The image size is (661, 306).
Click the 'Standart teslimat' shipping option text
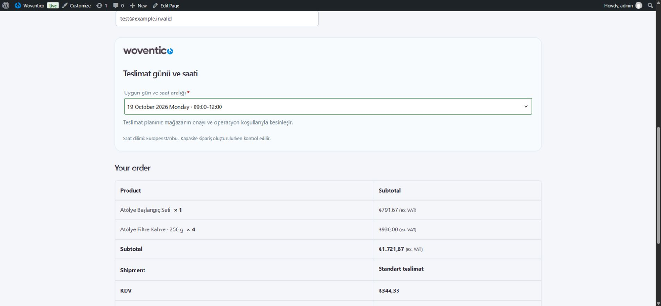(401, 269)
